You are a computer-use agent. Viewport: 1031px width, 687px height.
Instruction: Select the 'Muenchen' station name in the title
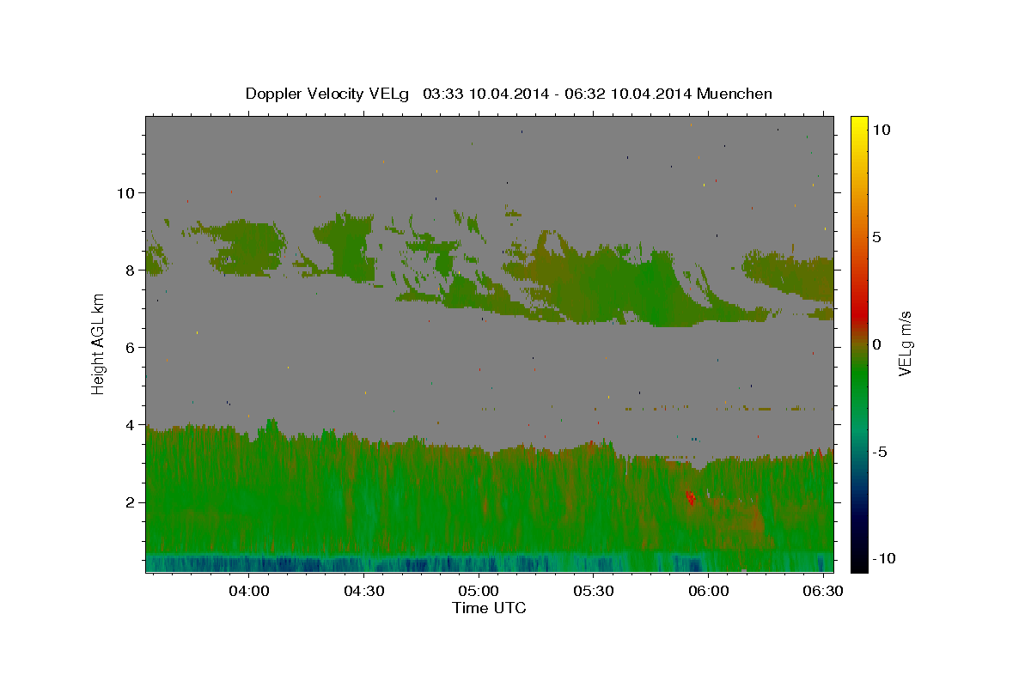(735, 94)
